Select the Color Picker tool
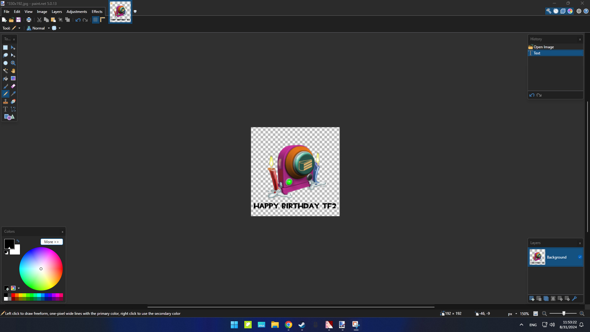The height and width of the screenshot is (332, 590). point(13,94)
